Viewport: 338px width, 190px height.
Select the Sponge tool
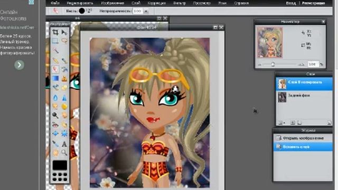coord(64,106)
